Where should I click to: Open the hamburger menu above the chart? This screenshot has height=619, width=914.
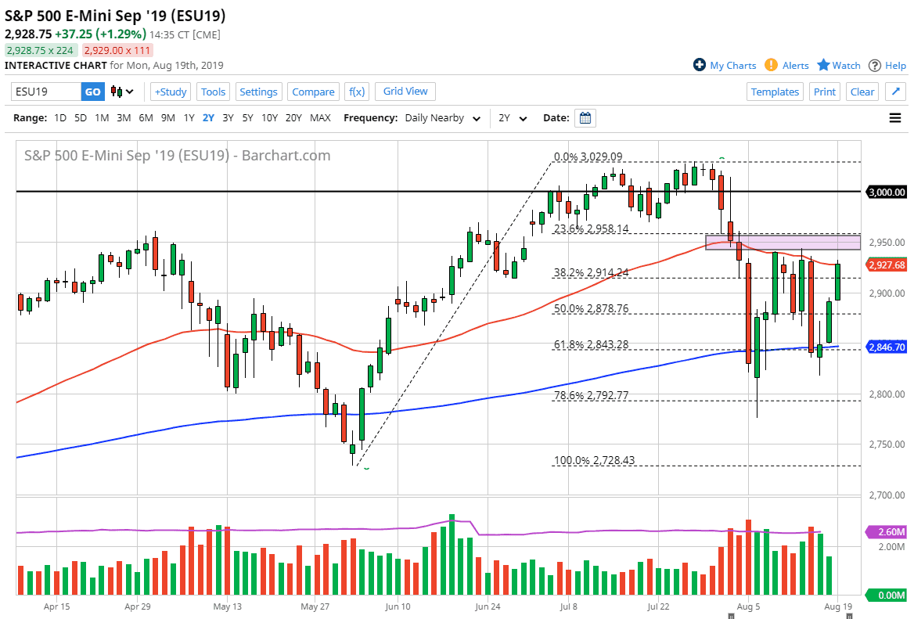(x=894, y=118)
